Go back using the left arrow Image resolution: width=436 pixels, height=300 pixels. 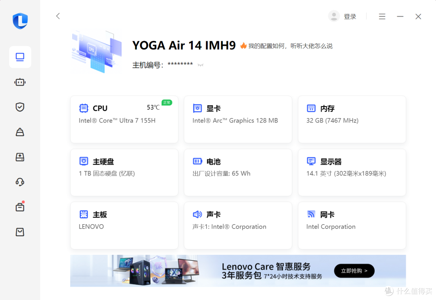pyautogui.click(x=58, y=16)
